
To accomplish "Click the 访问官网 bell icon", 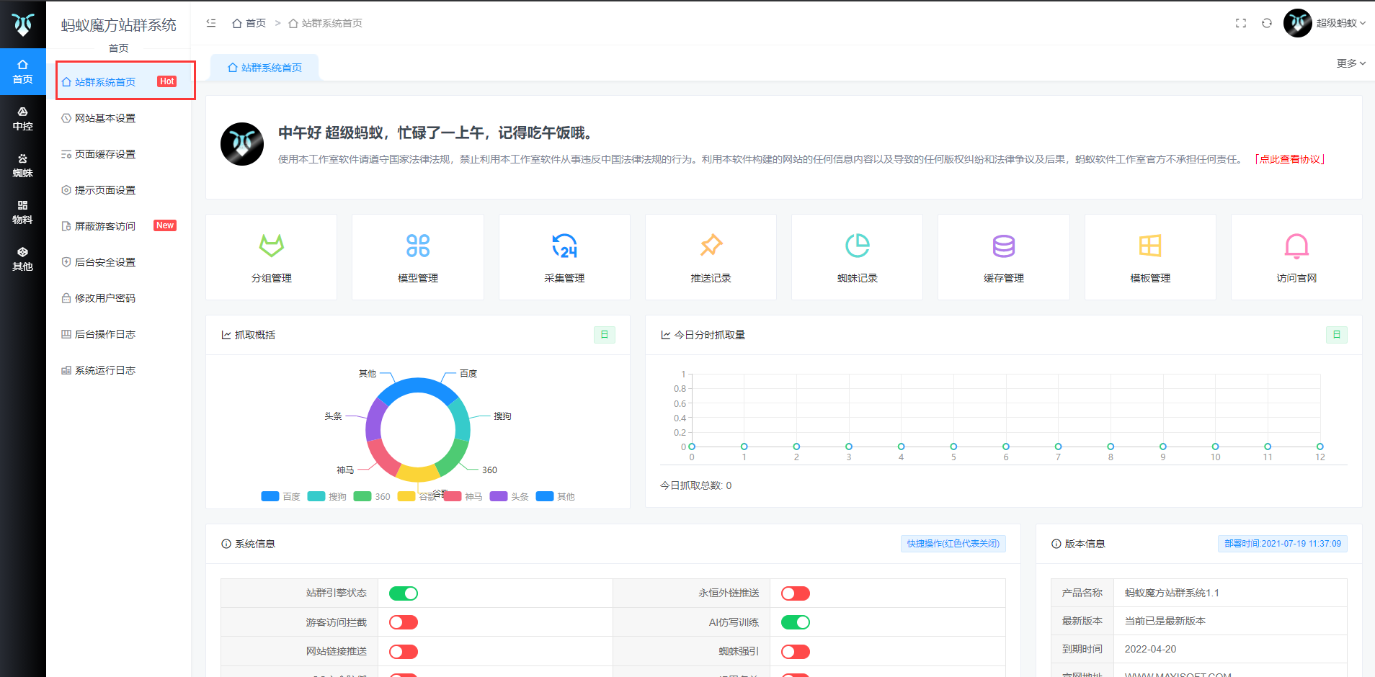I will tap(1296, 246).
